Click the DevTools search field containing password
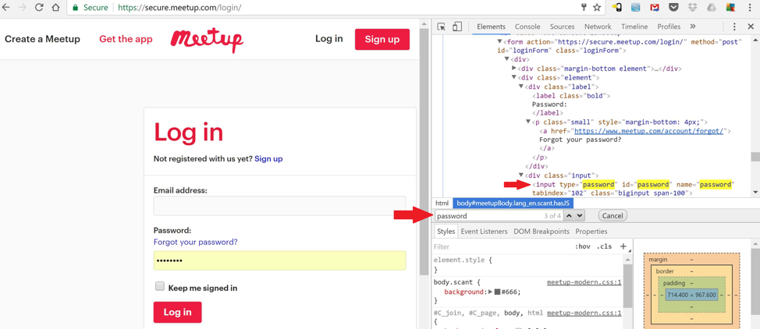 click(x=498, y=216)
